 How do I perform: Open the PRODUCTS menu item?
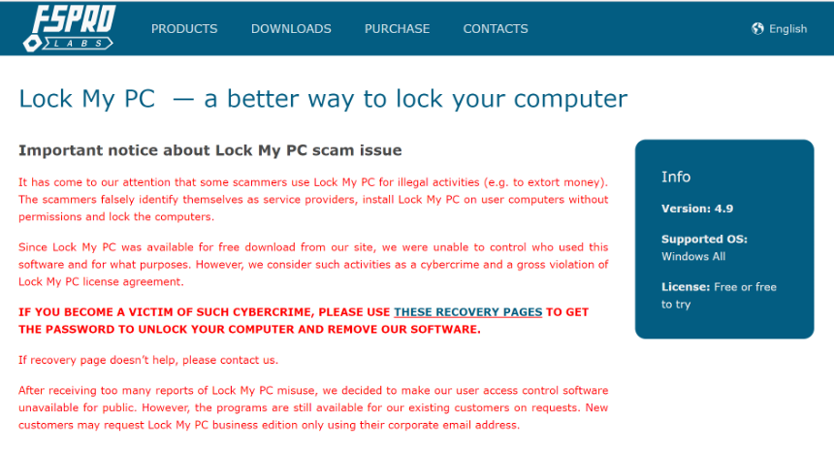click(x=184, y=29)
